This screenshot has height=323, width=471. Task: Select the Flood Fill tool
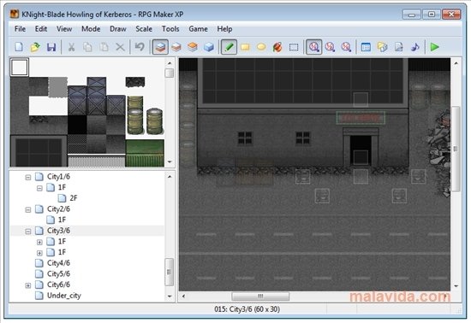tap(277, 47)
